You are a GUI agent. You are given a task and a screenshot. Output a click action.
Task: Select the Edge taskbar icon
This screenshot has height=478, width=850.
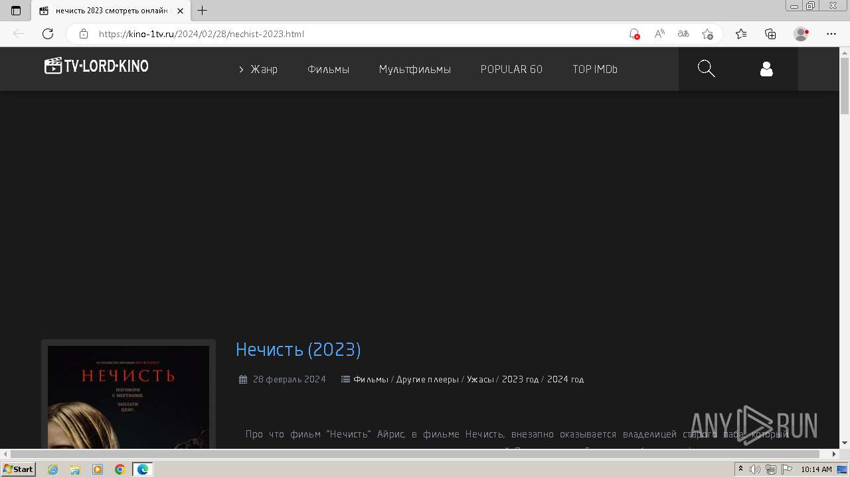(x=143, y=469)
